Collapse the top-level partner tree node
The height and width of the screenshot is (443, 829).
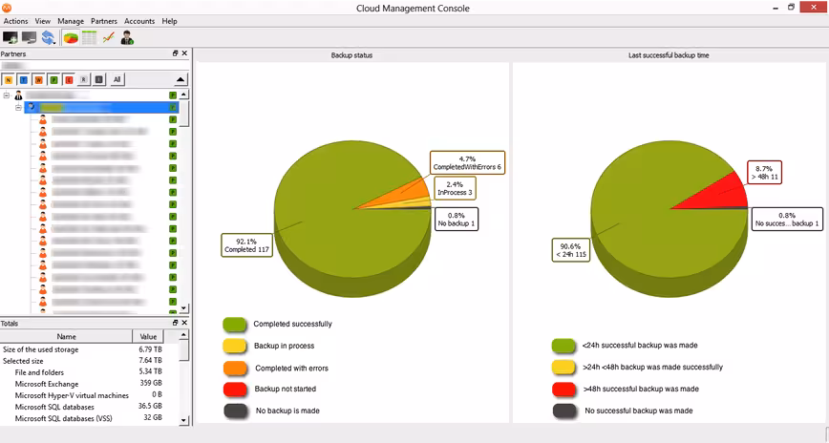click(7, 95)
